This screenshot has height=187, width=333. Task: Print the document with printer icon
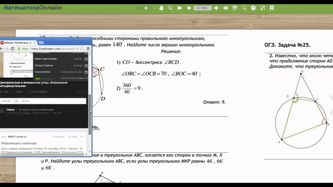pyautogui.click(x=235, y=8)
